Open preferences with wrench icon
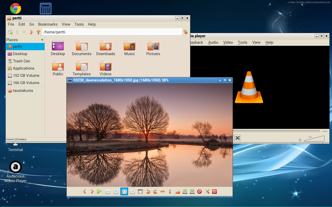This screenshot has width=332, height=207. pos(207,192)
